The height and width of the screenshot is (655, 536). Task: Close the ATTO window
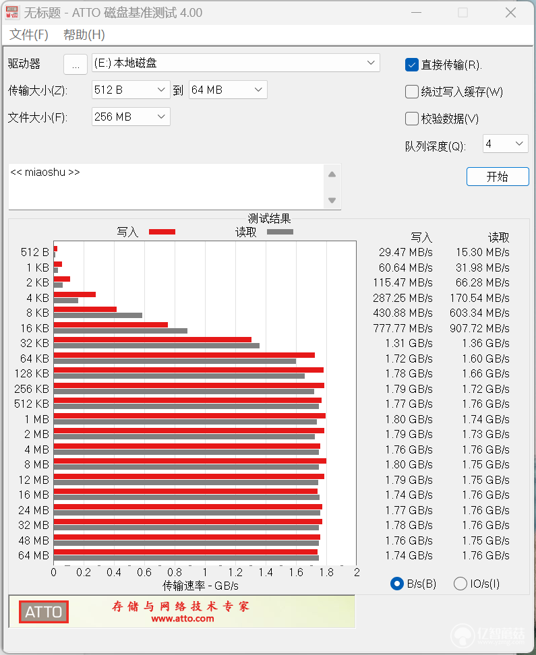pos(510,13)
